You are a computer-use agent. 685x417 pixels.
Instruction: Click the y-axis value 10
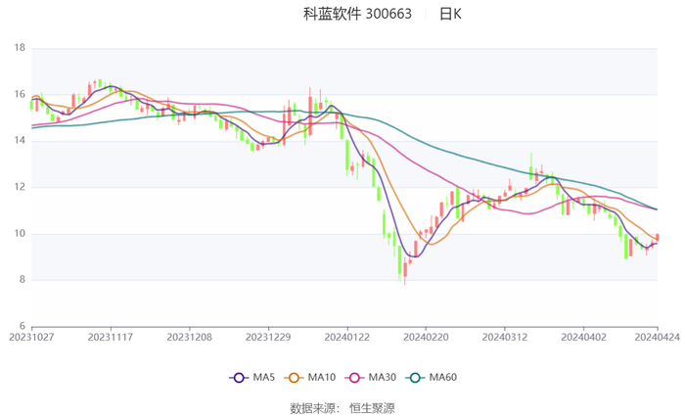[20, 233]
